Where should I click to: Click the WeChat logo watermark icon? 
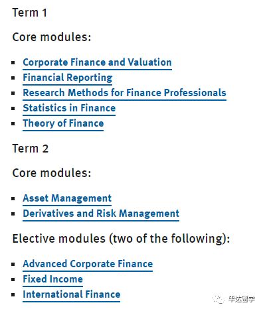tap(219, 299)
